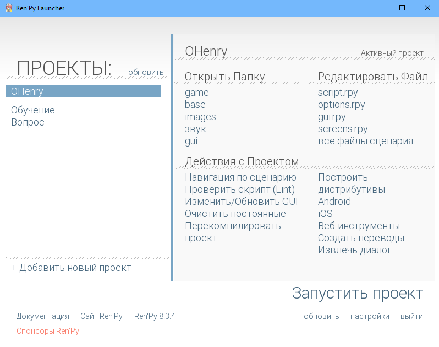This screenshot has height=347, width=439.
Task: Click Извлечь диалог
Action: click(355, 250)
